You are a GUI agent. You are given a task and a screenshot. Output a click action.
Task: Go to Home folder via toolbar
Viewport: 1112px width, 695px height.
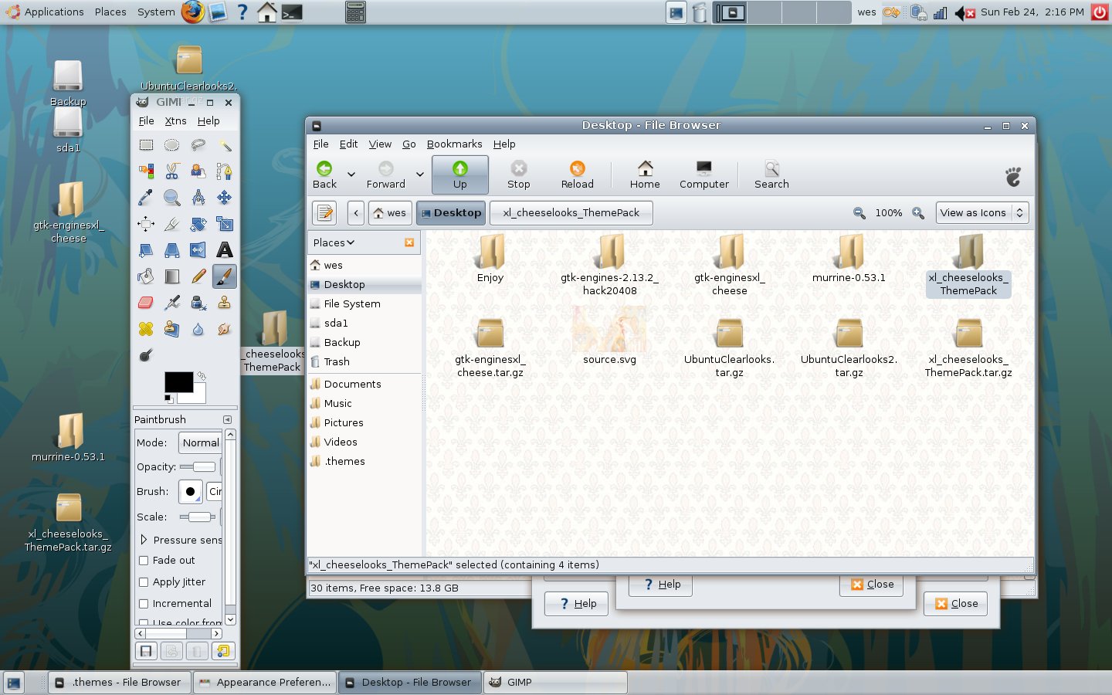click(x=645, y=175)
